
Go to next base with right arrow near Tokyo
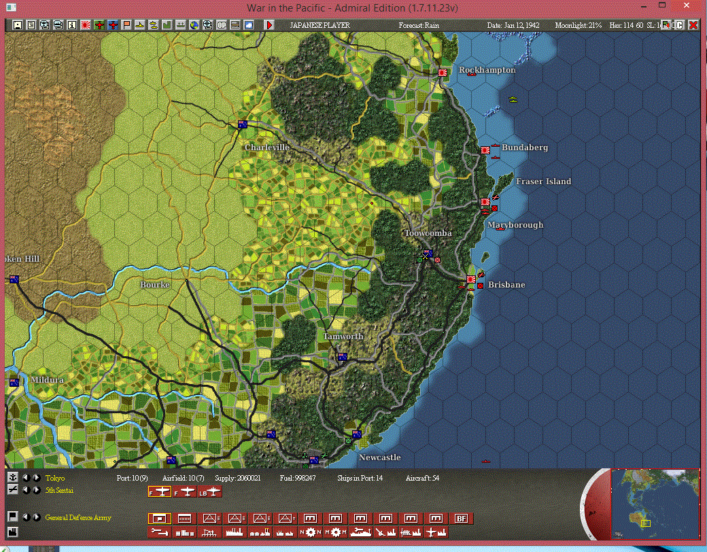point(37,478)
